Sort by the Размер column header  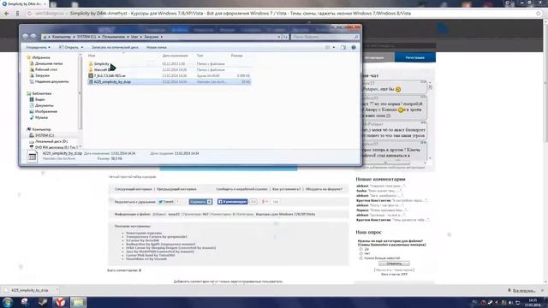pyautogui.click(x=236, y=56)
